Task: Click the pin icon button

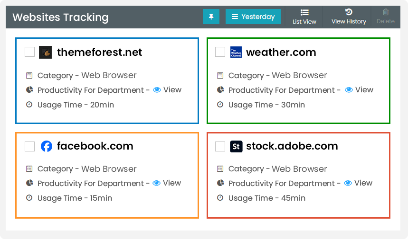Action: [211, 17]
